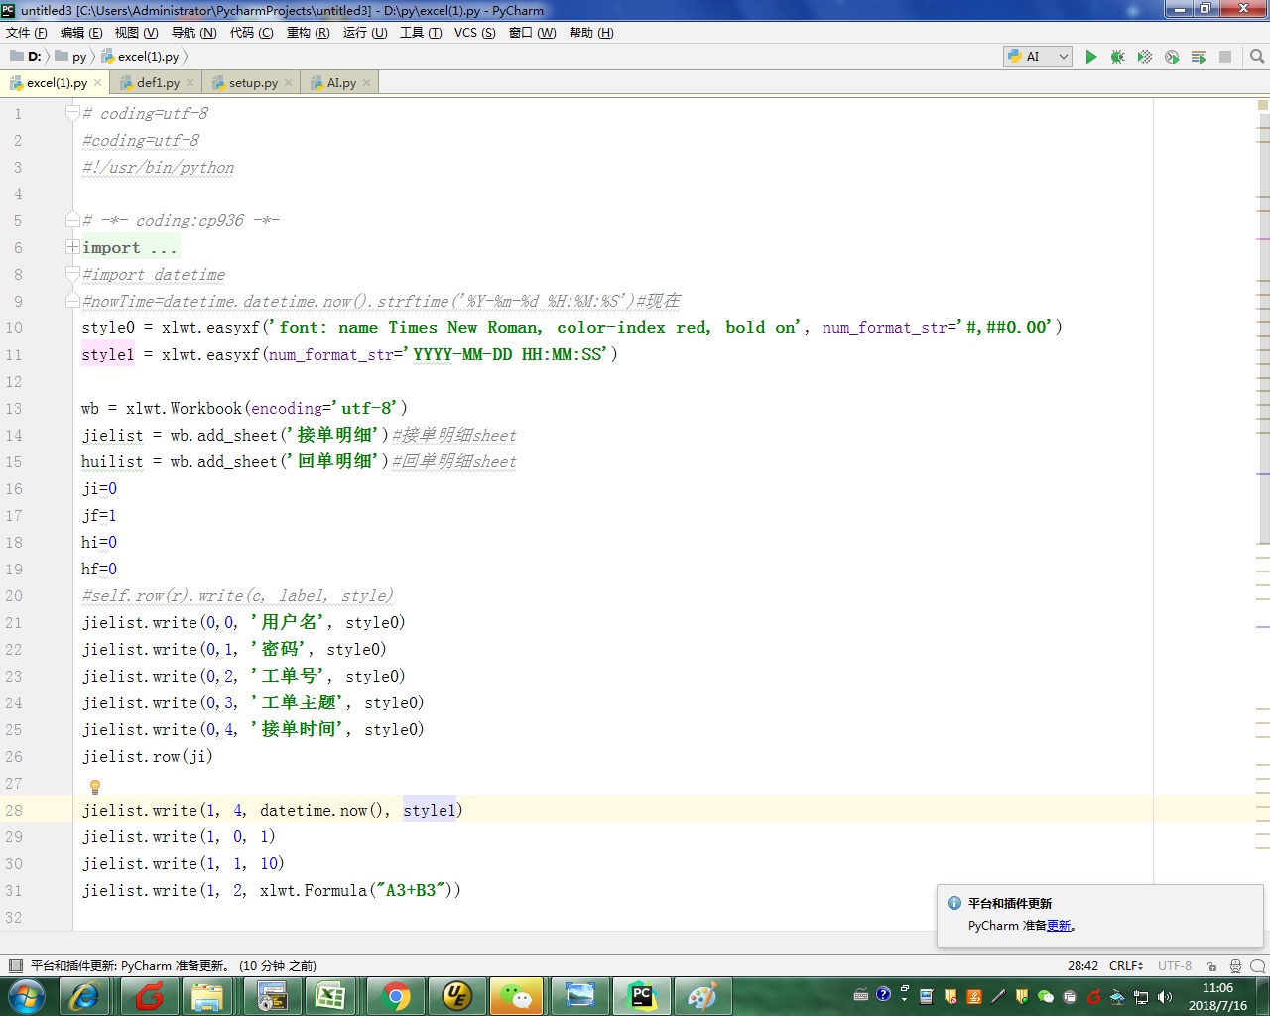Viewport: 1270px width, 1016px height.
Task: Start debugging with the bug icon
Action: click(1118, 57)
